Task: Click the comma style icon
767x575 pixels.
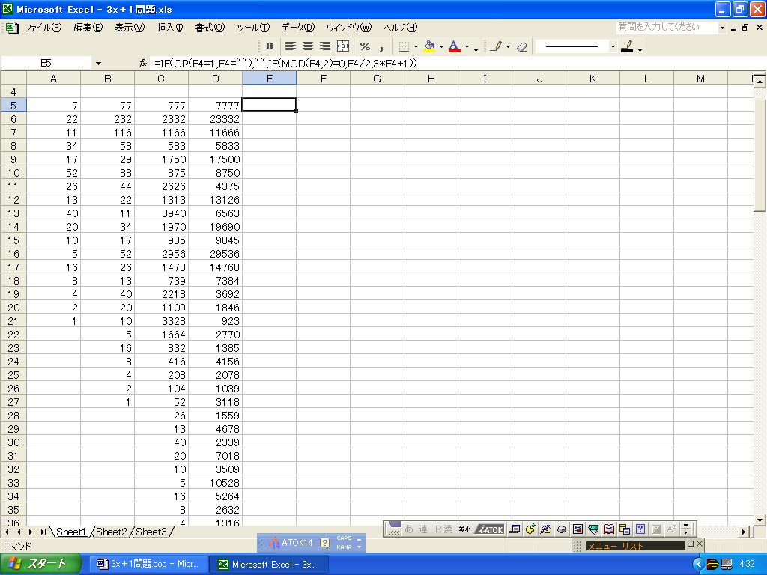Action: (381, 46)
